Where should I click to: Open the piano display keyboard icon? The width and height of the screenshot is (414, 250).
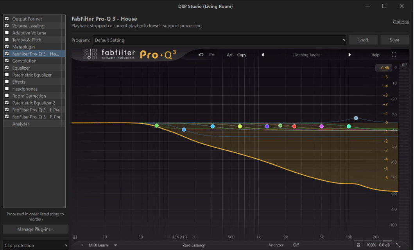pos(75,237)
